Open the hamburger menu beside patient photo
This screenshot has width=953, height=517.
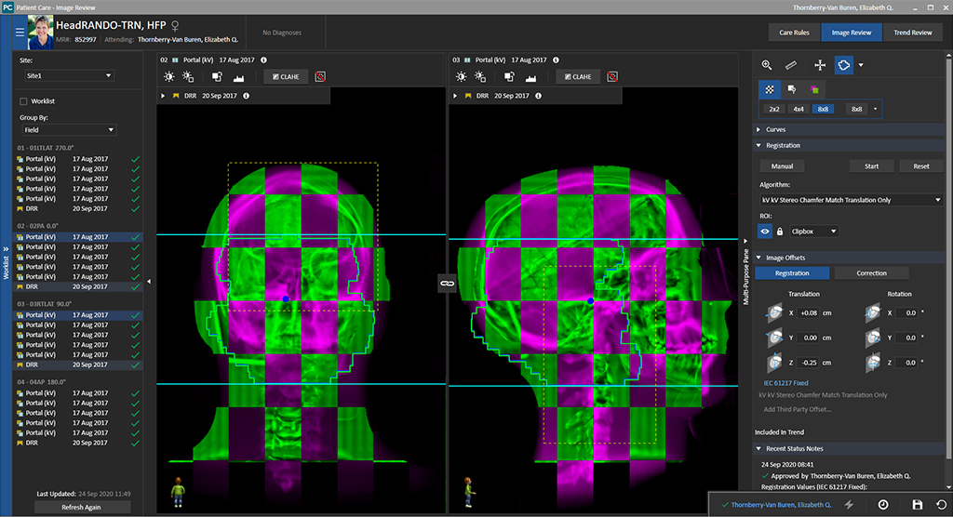click(x=20, y=33)
